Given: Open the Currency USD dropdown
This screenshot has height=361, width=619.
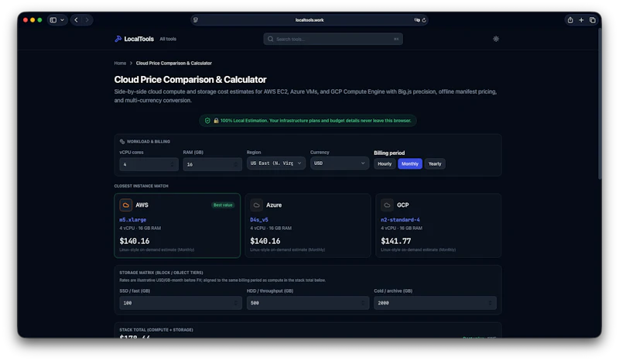Looking at the screenshot, I should 340,163.
